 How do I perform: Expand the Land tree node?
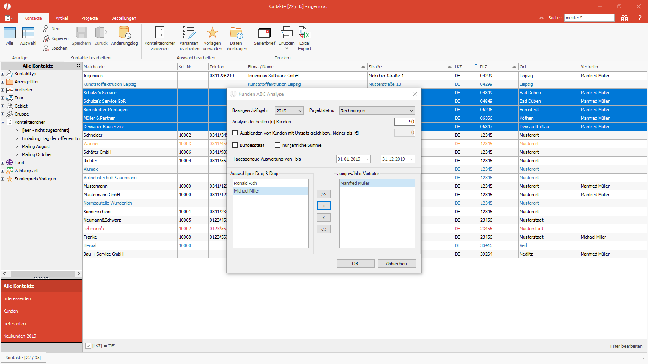point(3,163)
